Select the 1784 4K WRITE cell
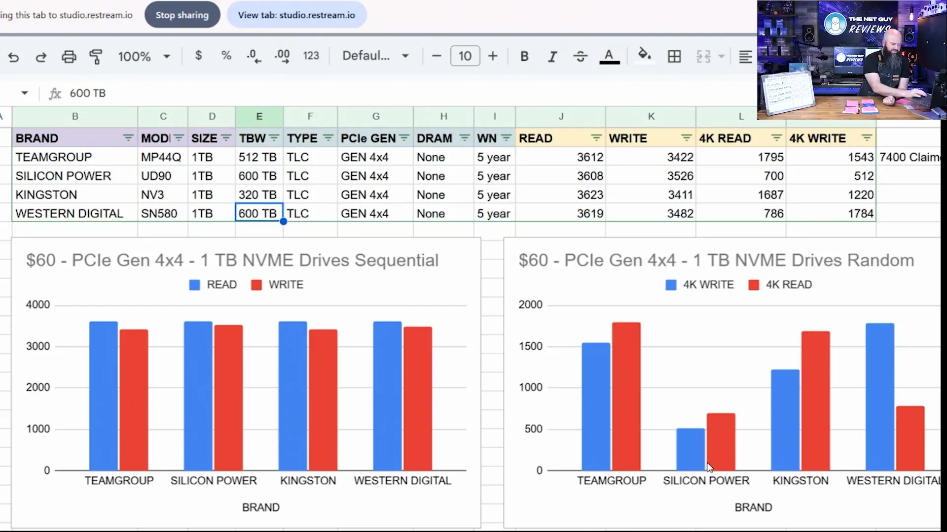 (x=831, y=213)
